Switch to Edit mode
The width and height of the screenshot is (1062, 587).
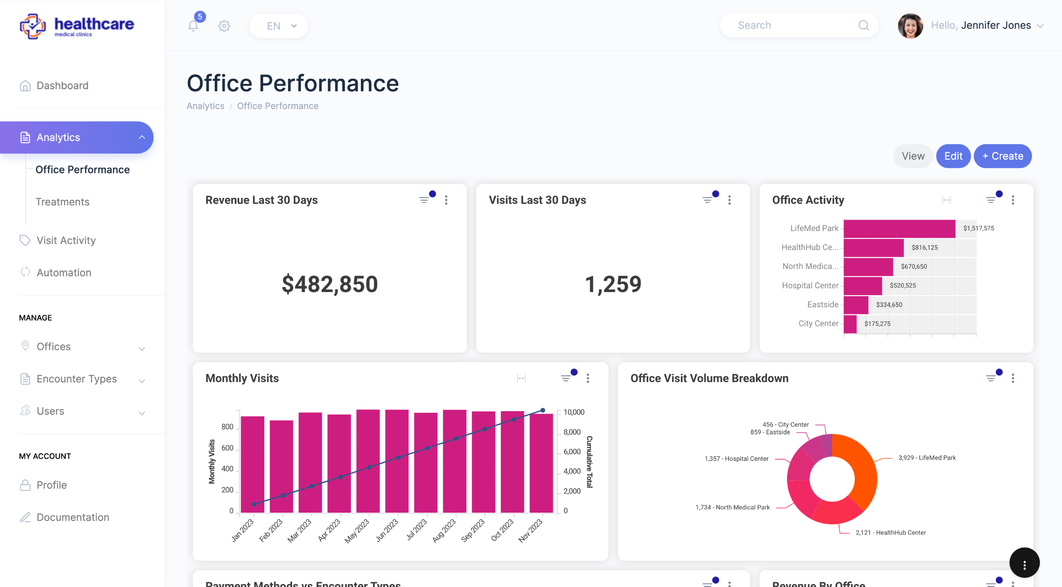coord(953,156)
